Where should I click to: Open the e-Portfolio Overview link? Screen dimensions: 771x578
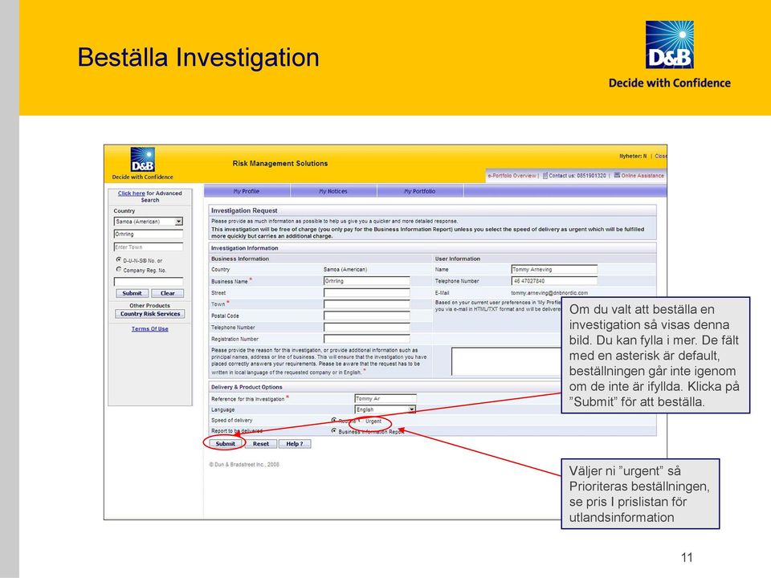pyautogui.click(x=512, y=176)
